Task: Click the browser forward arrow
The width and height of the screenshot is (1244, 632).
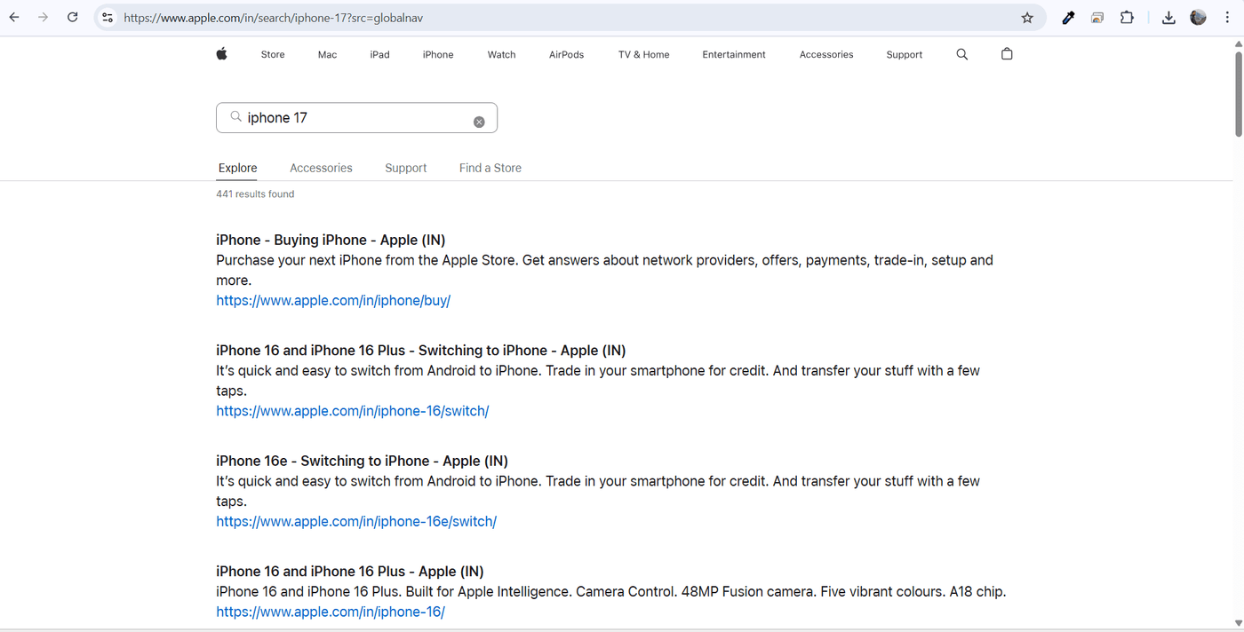Action: [43, 18]
